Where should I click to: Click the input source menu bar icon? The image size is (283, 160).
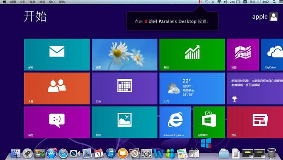point(245,2)
